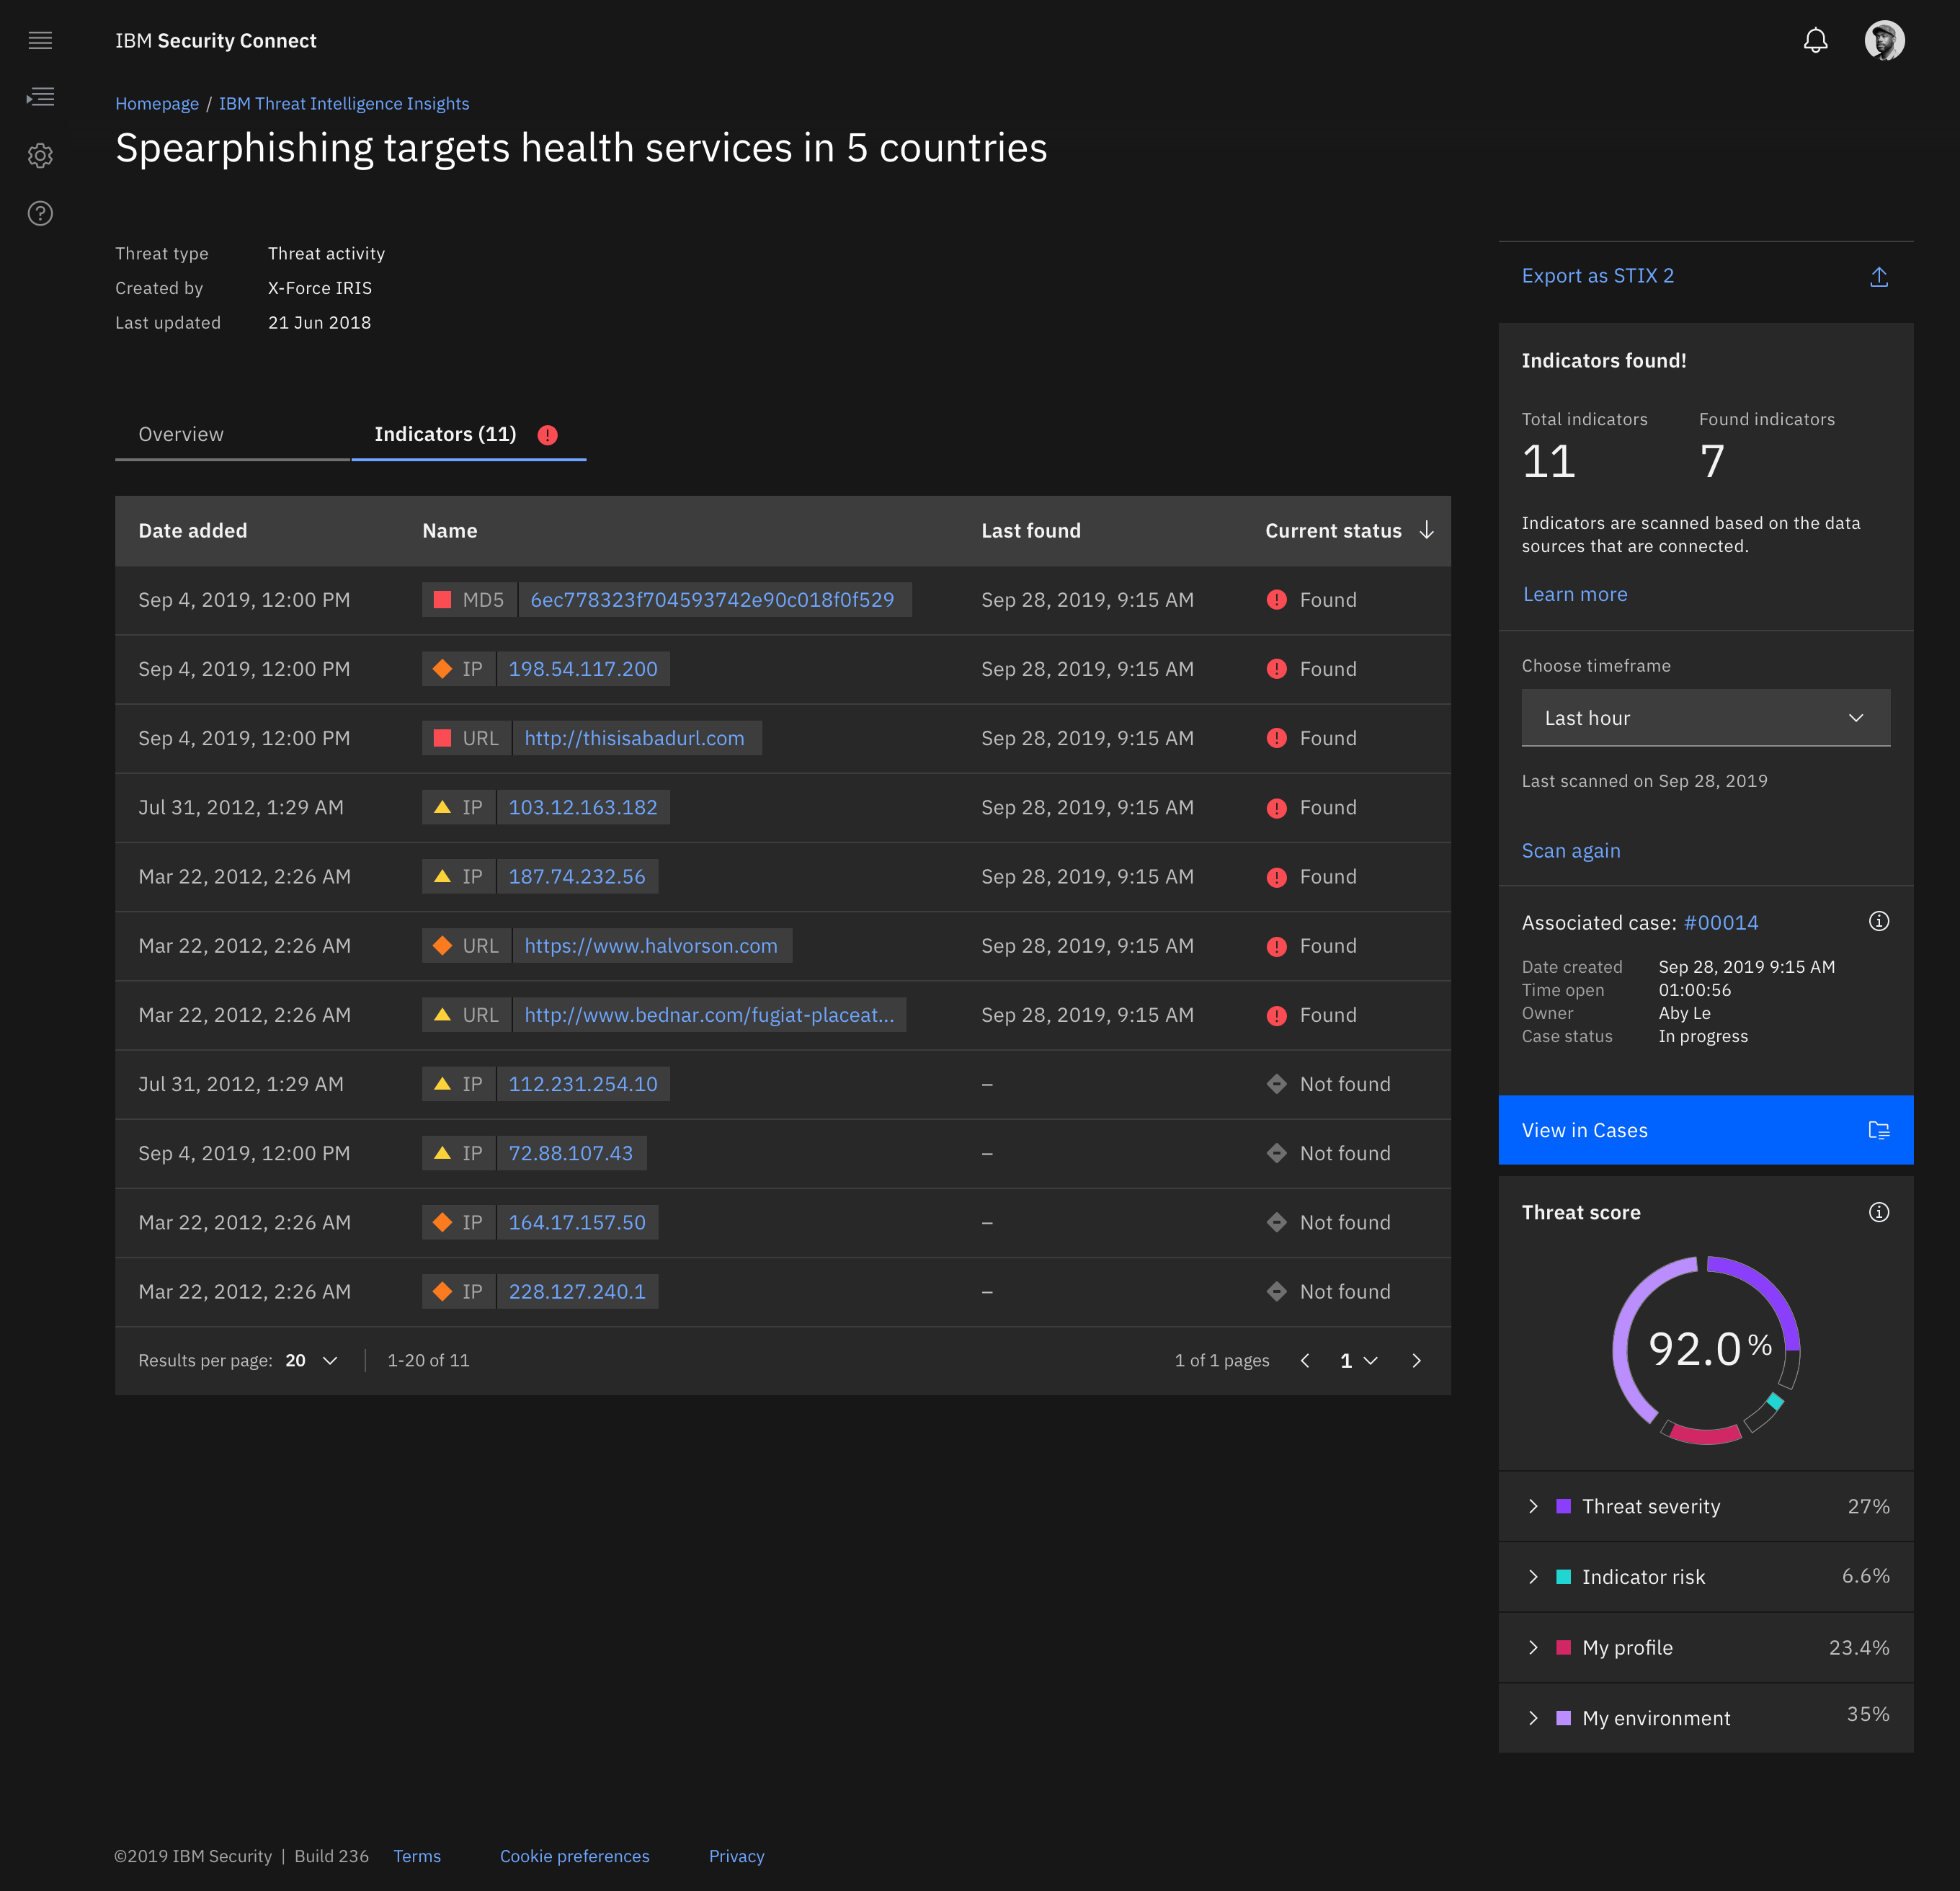Open URL http://www.bednar.com/fugiat-placeat
The image size is (1960, 1891).
point(708,1015)
